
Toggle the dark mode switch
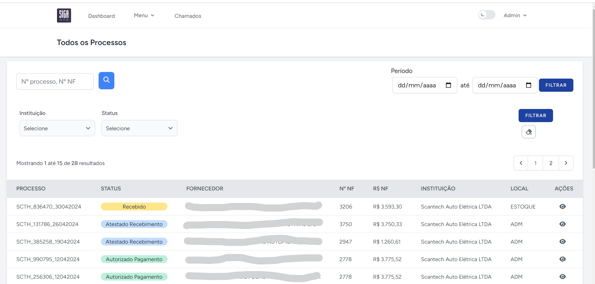(x=487, y=15)
